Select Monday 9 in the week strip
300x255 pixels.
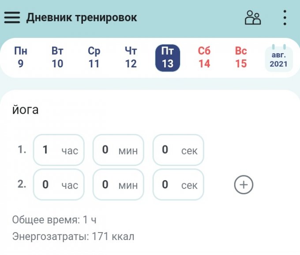(21, 58)
